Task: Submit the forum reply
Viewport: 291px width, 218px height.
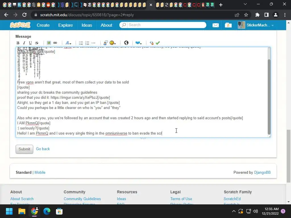Action: 24,149
